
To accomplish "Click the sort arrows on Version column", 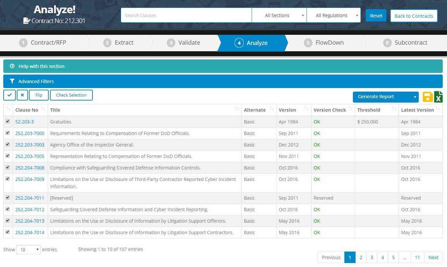I will [307, 109].
